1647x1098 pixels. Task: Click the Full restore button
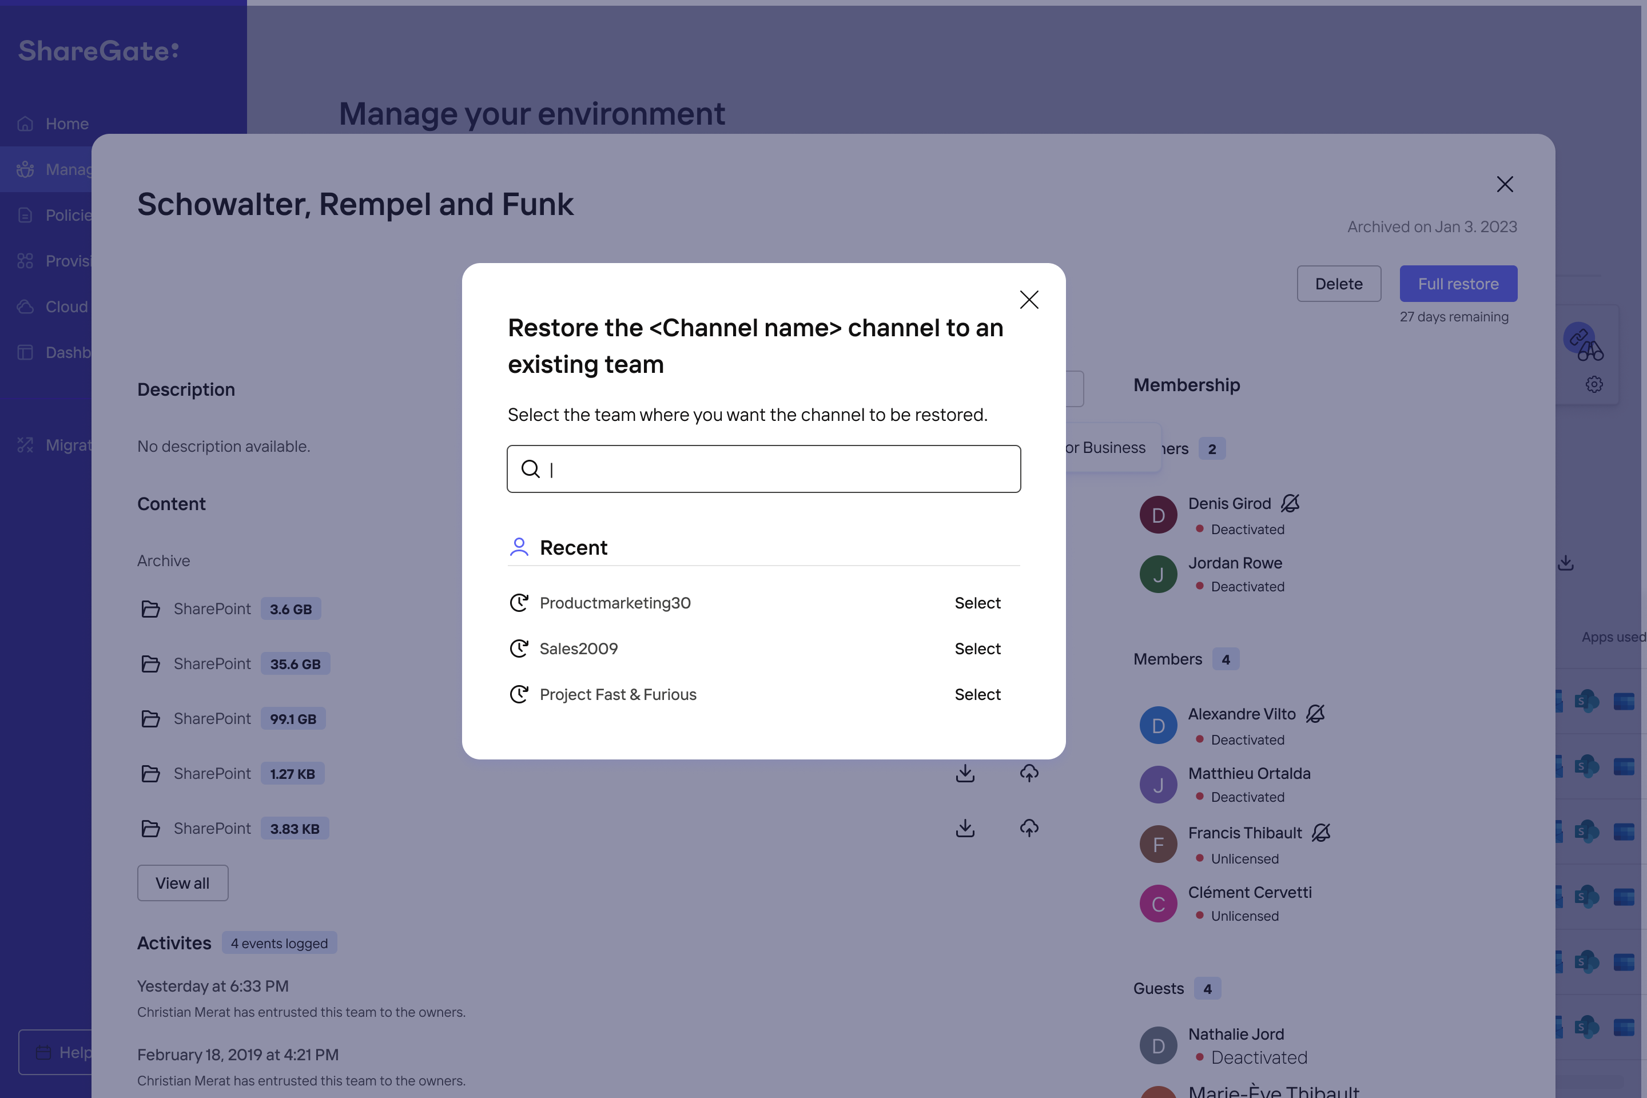point(1458,284)
